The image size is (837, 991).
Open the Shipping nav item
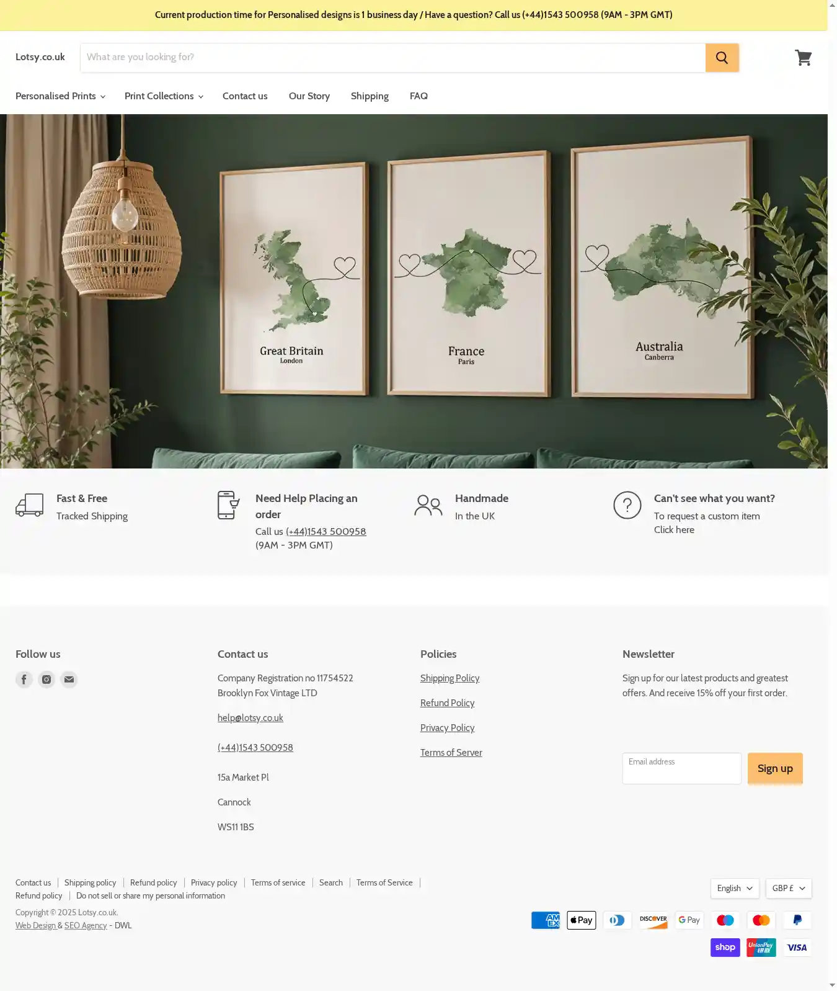(x=370, y=96)
